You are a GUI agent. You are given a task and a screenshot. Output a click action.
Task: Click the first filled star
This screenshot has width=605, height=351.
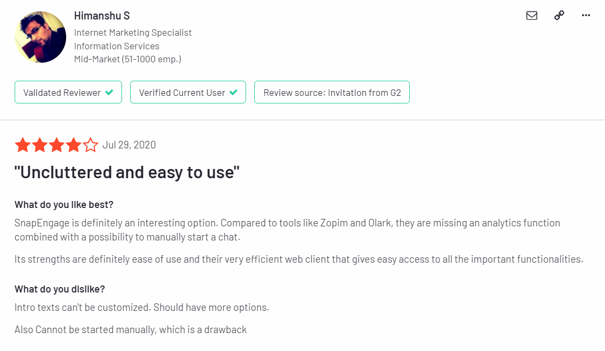click(23, 145)
